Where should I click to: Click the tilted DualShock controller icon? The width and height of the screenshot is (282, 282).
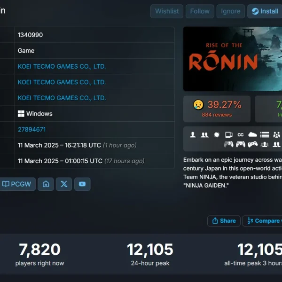[253, 144]
